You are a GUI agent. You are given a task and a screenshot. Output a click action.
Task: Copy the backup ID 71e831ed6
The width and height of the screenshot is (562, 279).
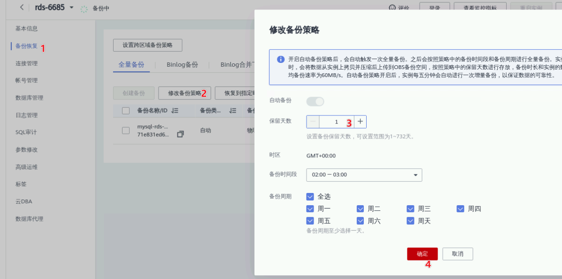180,134
